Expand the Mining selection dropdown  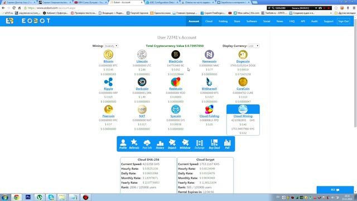[x=111, y=46]
